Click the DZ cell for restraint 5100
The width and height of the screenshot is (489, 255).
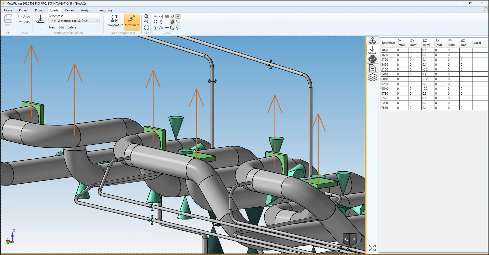pyautogui.click(x=427, y=69)
